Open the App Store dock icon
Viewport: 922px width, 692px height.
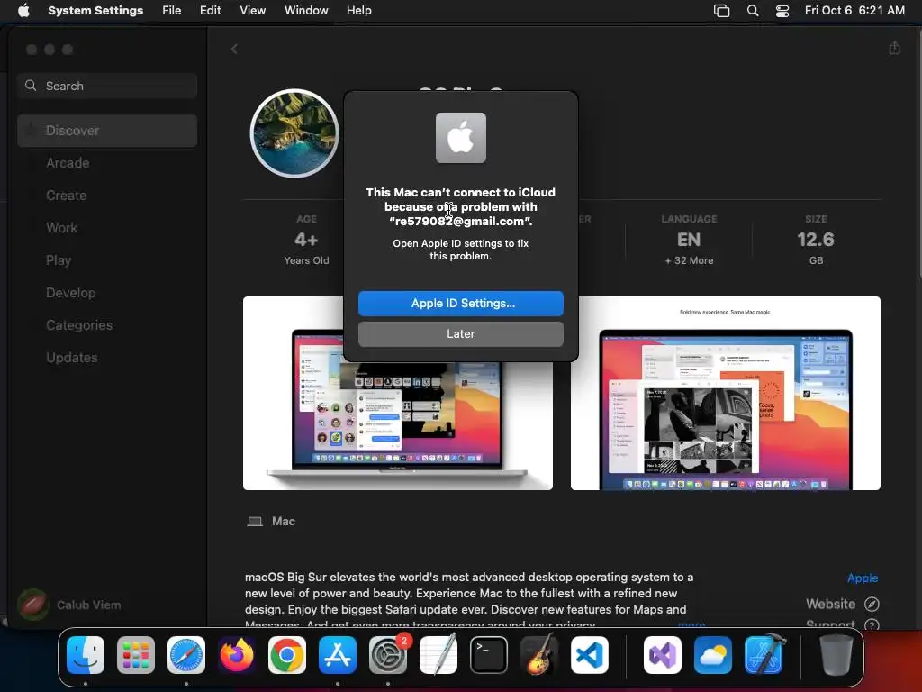[x=338, y=655]
